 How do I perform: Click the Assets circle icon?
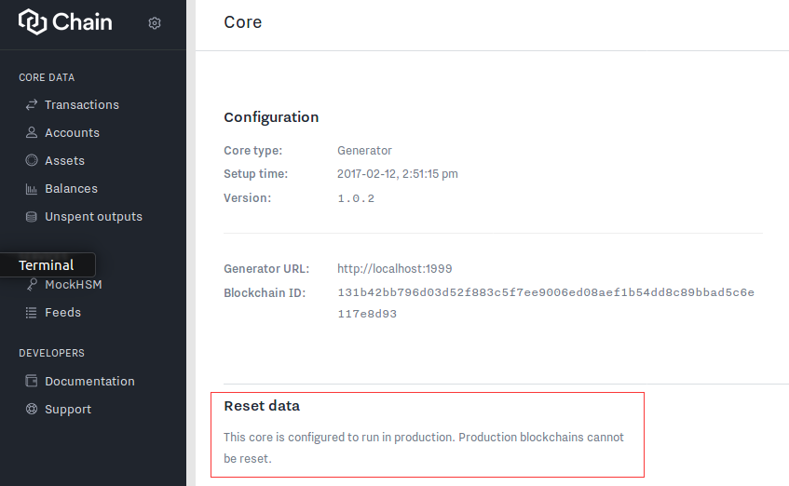click(32, 160)
